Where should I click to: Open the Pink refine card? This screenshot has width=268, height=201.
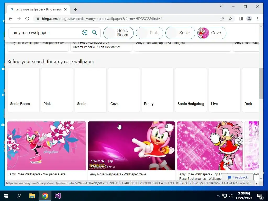click(57, 90)
